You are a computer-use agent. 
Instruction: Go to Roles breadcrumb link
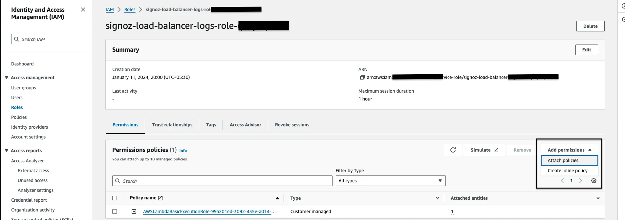pyautogui.click(x=130, y=9)
